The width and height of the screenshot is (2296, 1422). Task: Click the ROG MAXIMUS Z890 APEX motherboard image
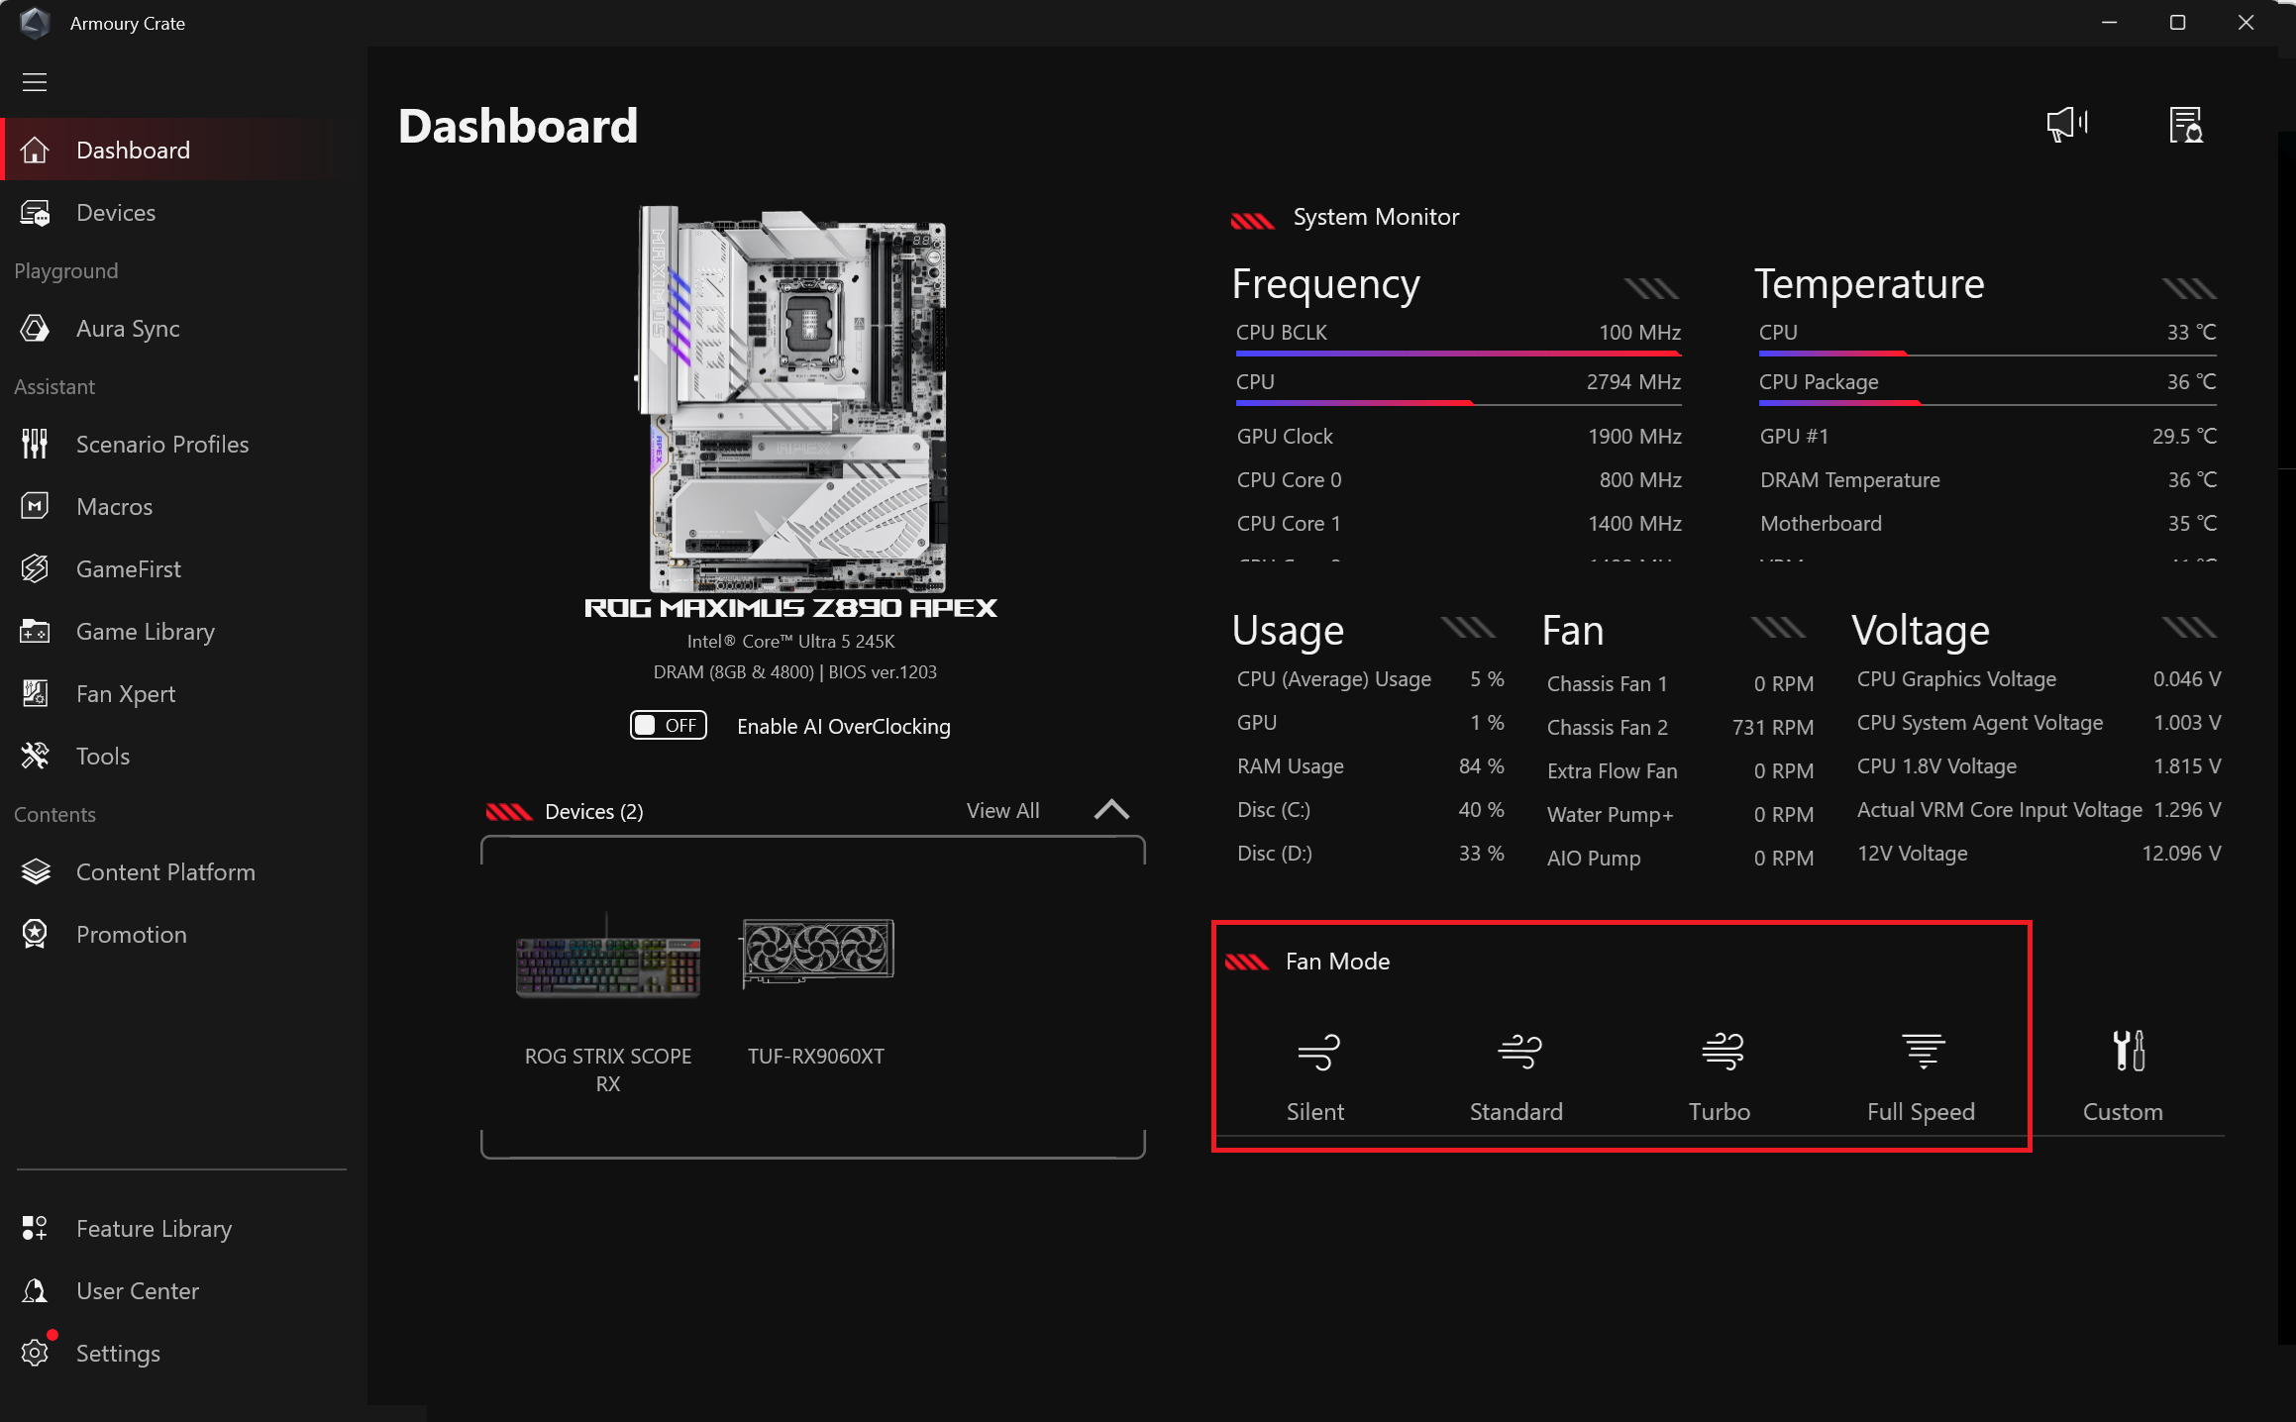791,398
